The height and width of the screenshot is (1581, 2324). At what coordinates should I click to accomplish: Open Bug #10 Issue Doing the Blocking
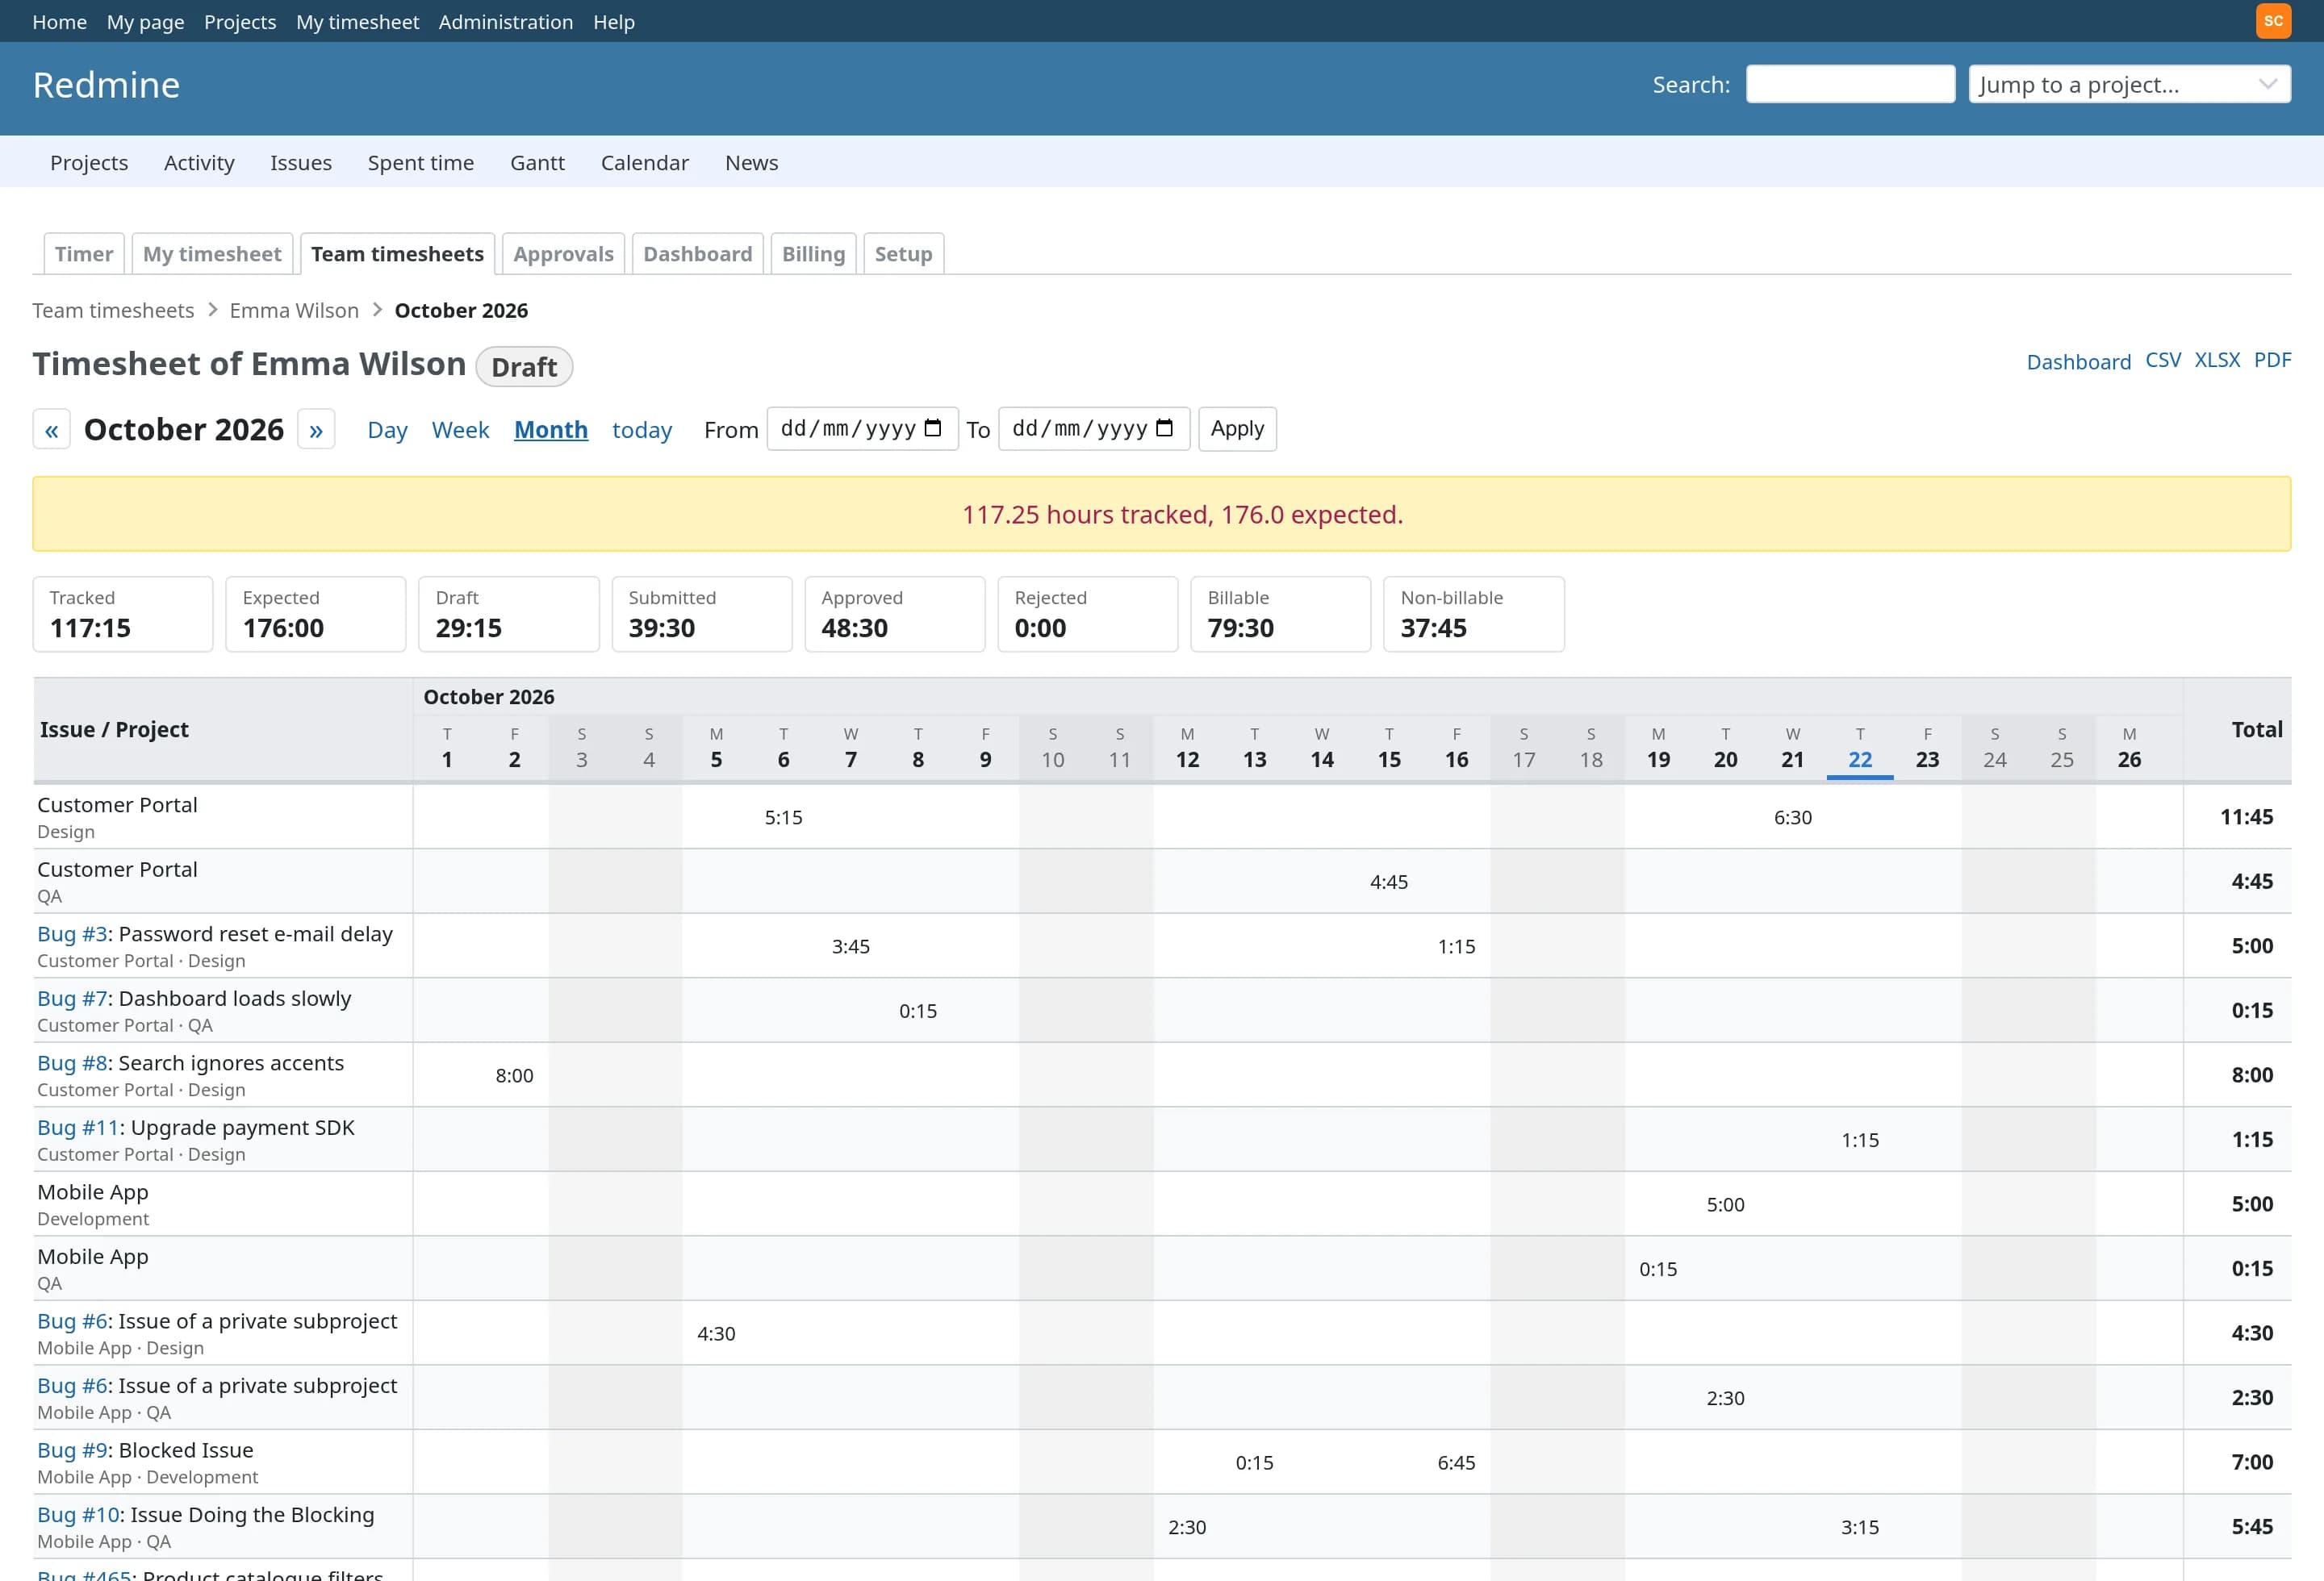point(78,1514)
